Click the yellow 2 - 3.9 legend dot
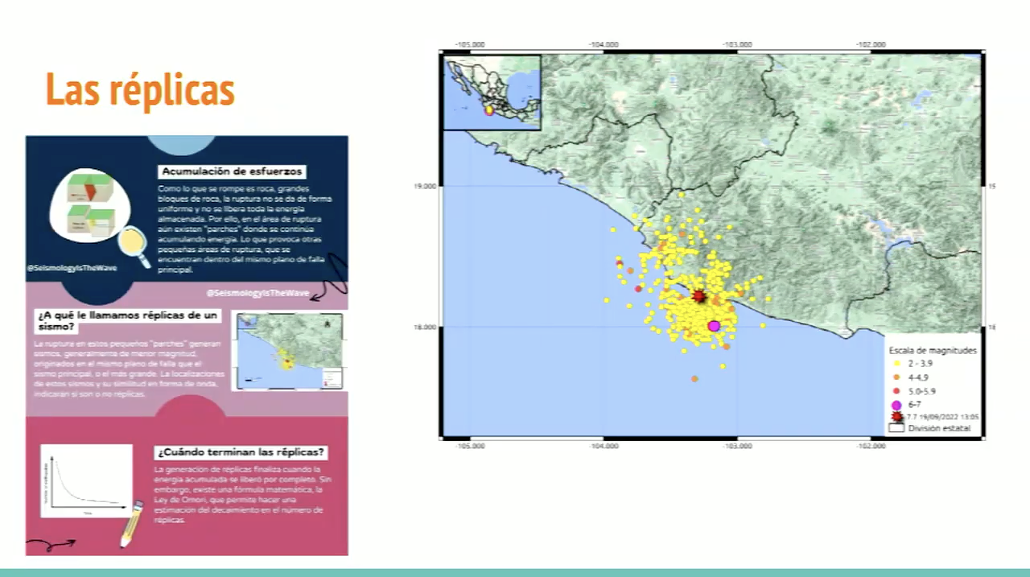1030x577 pixels. pyautogui.click(x=897, y=364)
